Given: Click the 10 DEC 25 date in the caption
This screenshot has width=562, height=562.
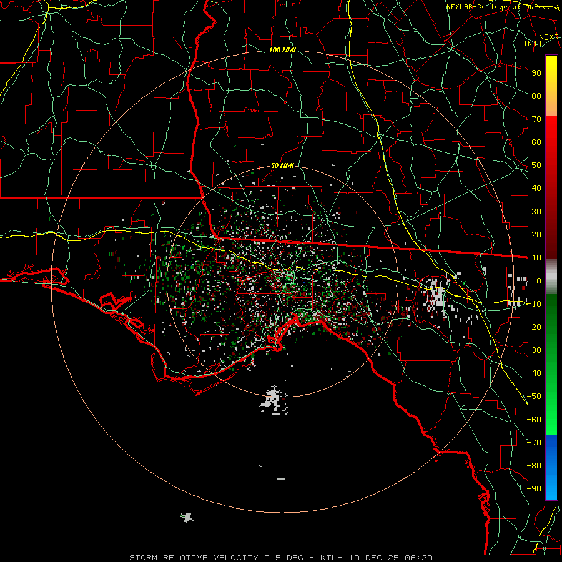Looking at the screenshot, I should pyautogui.click(x=374, y=558).
